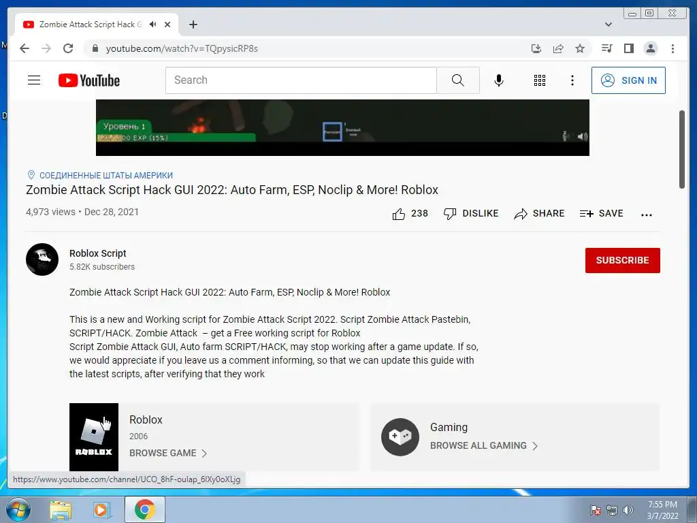Sign in to YouTube
This screenshot has height=523, width=697.
[x=628, y=80]
